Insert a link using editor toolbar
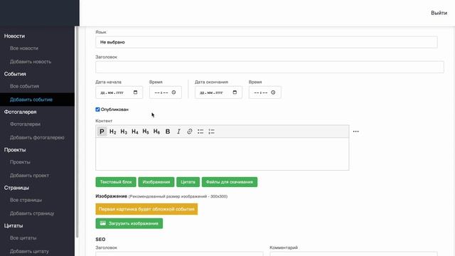Screen dimensions: 455x256 (190, 132)
